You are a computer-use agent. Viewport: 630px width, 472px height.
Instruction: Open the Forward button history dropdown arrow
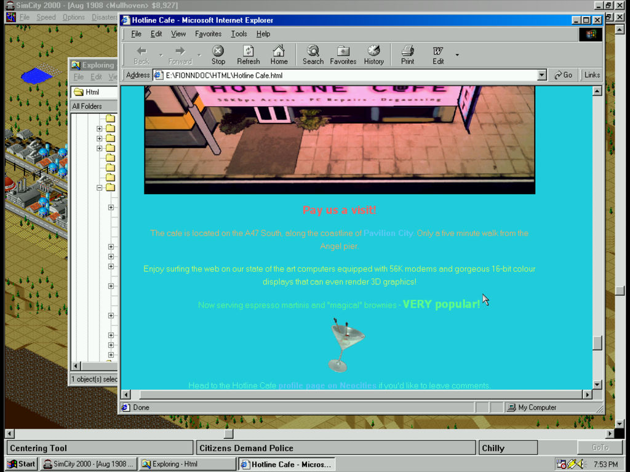pos(199,55)
